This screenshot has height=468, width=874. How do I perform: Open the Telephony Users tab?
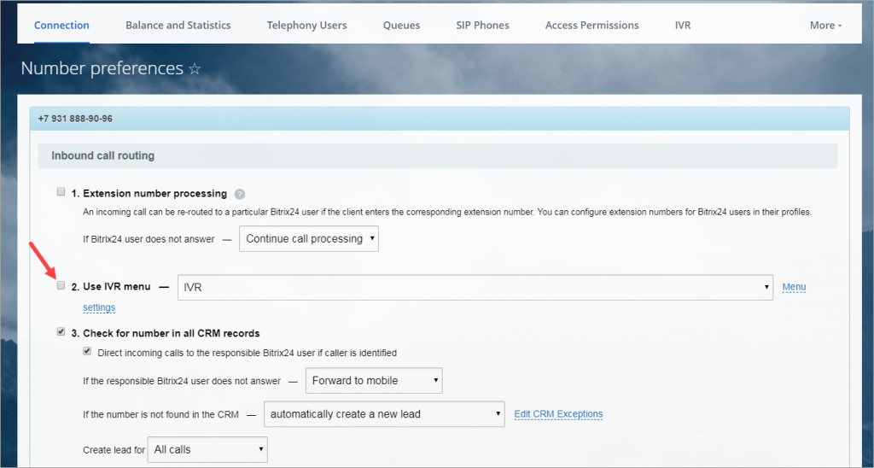tap(306, 25)
